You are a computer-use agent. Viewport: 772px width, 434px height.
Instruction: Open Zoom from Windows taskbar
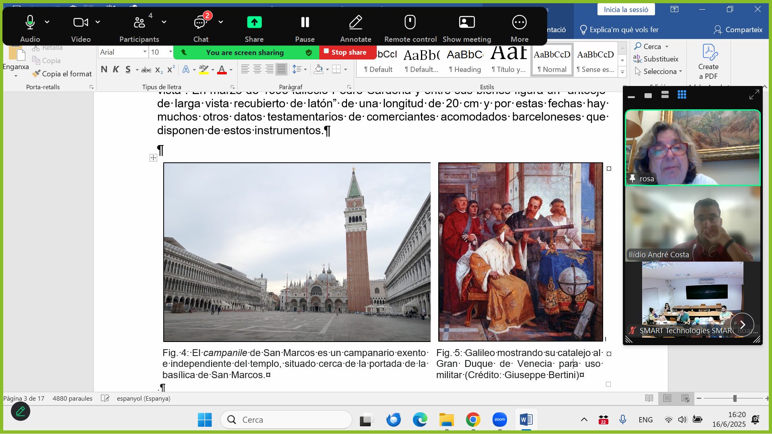pyautogui.click(x=499, y=420)
